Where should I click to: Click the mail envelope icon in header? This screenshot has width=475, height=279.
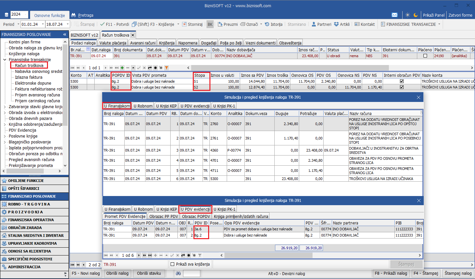(x=394, y=15)
